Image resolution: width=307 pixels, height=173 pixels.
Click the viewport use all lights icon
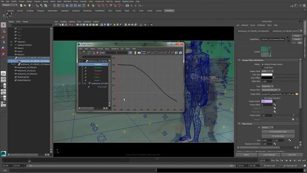pyautogui.click(x=114, y=25)
